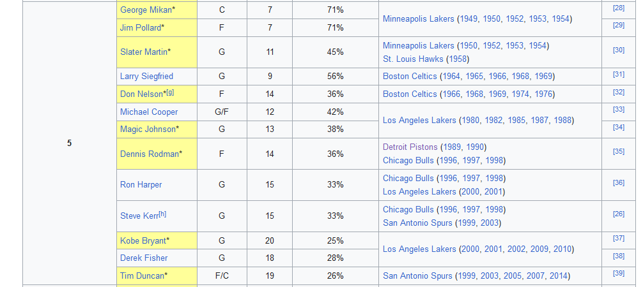Viewport: 643px width, 287px height.
Task: Click the Don Nelson player link
Action: coord(141,94)
